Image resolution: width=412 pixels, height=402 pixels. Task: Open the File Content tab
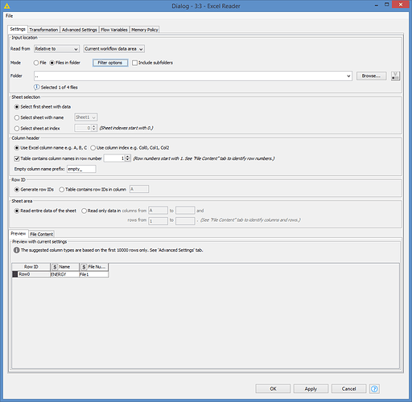[x=41, y=234]
